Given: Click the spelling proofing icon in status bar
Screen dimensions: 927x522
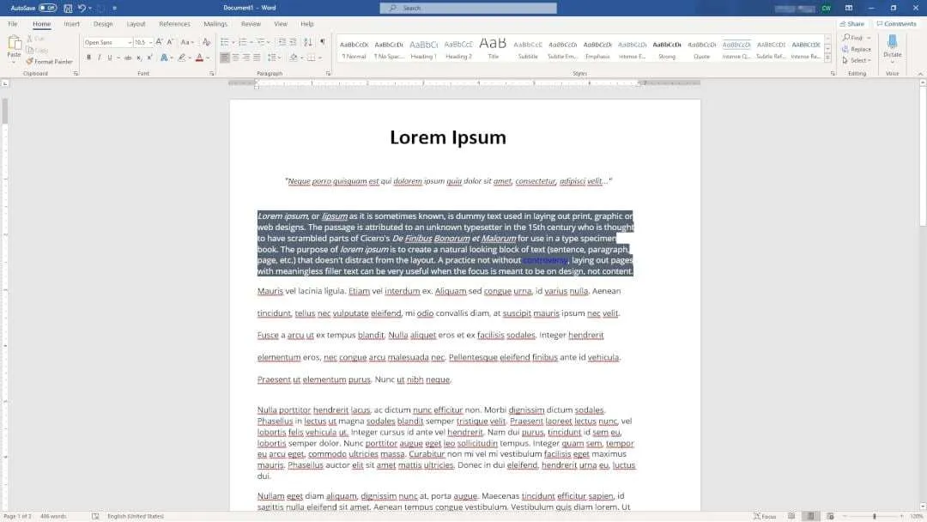Looking at the screenshot, I should click(95, 516).
